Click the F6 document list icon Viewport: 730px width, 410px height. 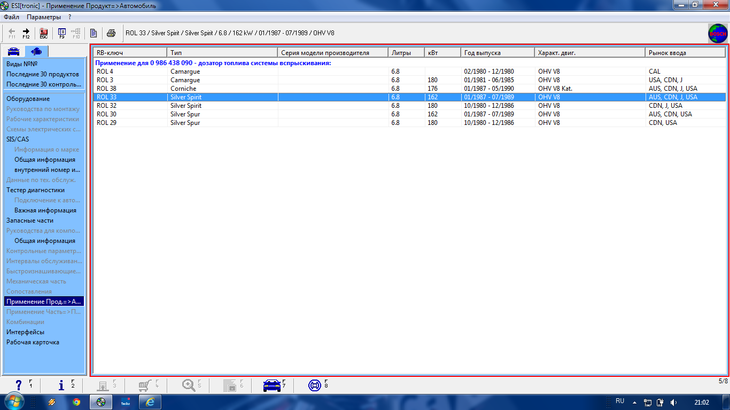click(233, 385)
